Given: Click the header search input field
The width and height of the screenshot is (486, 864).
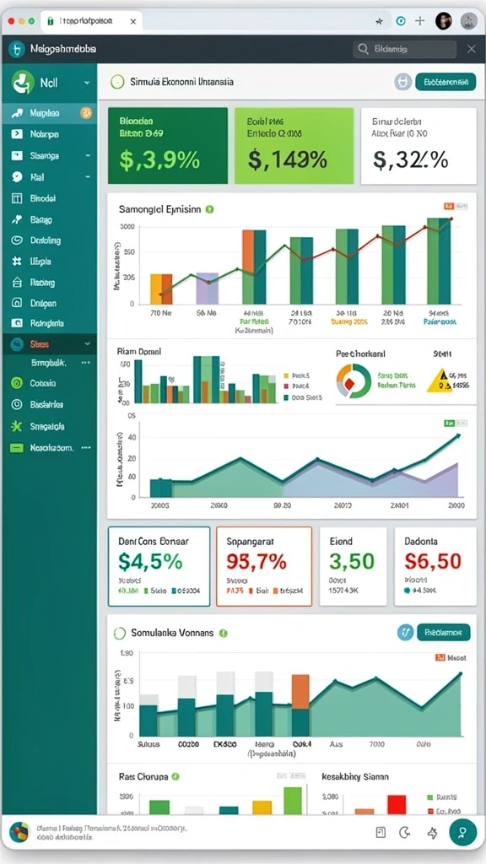Looking at the screenshot, I should tap(404, 49).
